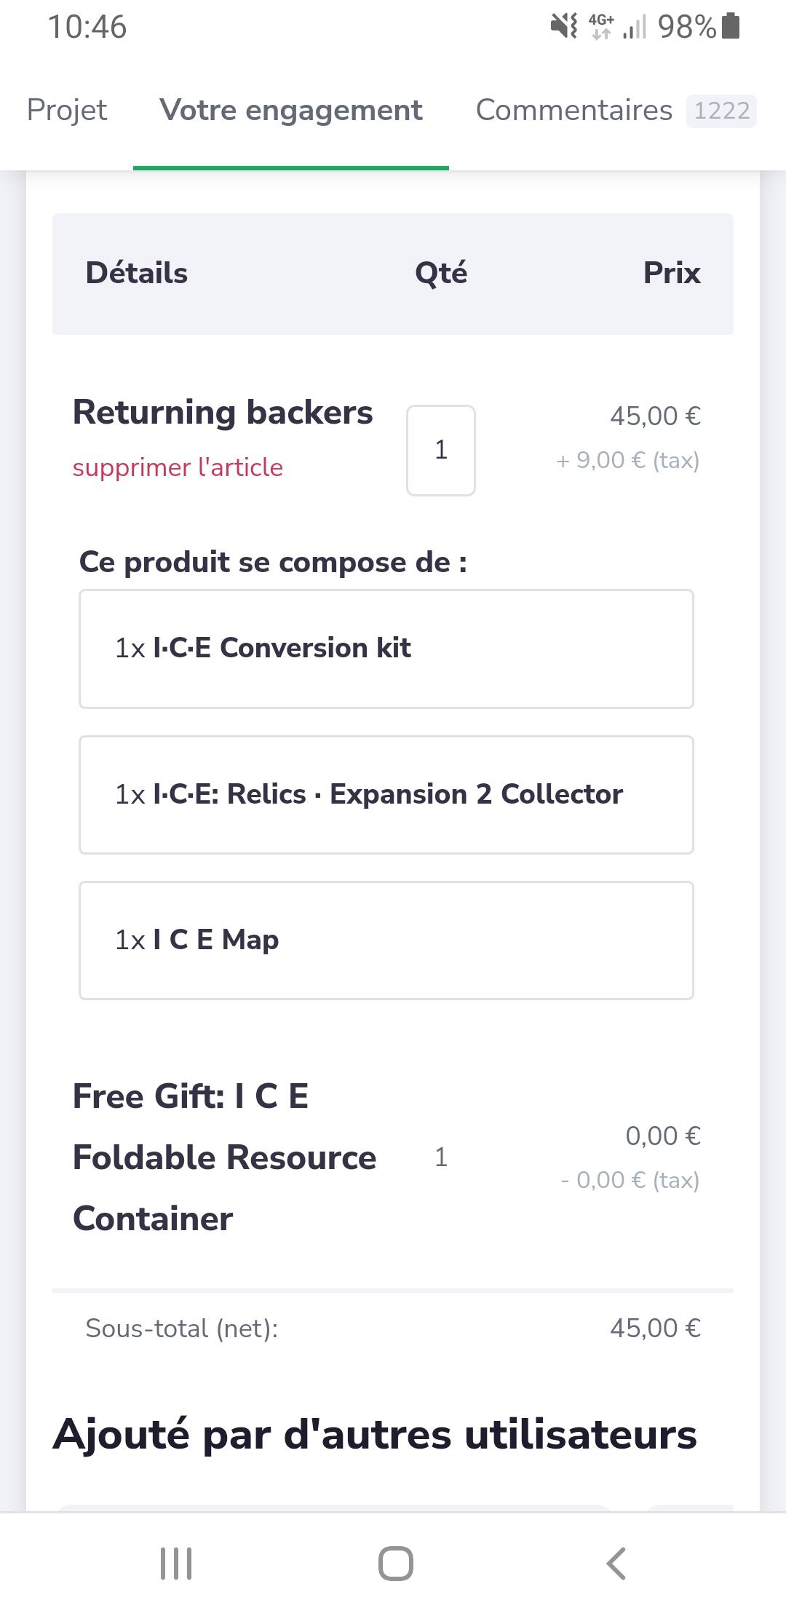Tap the I·C·E Conversion kit item
The height and width of the screenshot is (1616, 786).
[386, 649]
